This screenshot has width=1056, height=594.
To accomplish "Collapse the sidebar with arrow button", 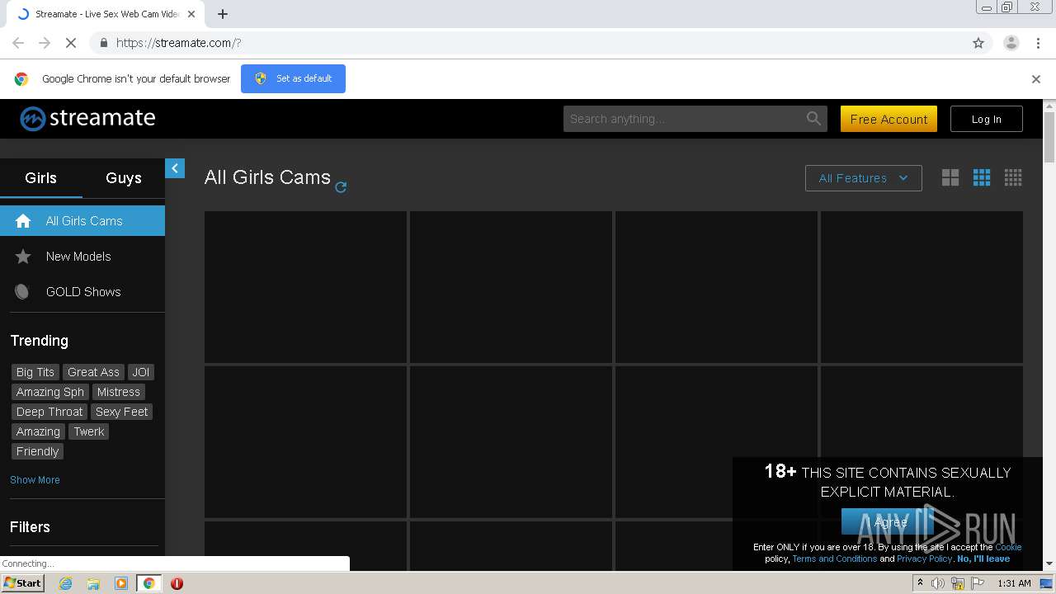I will (175, 168).
